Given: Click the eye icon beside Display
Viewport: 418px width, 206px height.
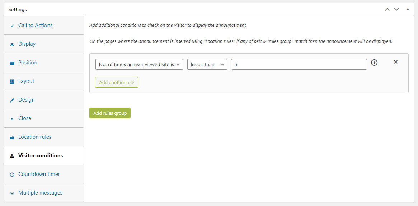Looking at the screenshot, I should coord(12,44).
